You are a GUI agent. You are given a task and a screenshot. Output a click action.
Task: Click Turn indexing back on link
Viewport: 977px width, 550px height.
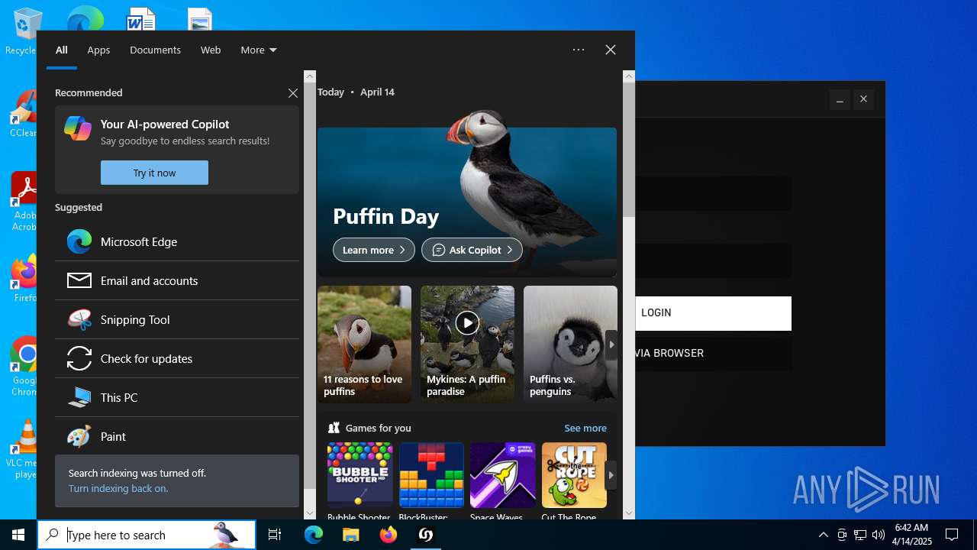click(x=118, y=488)
